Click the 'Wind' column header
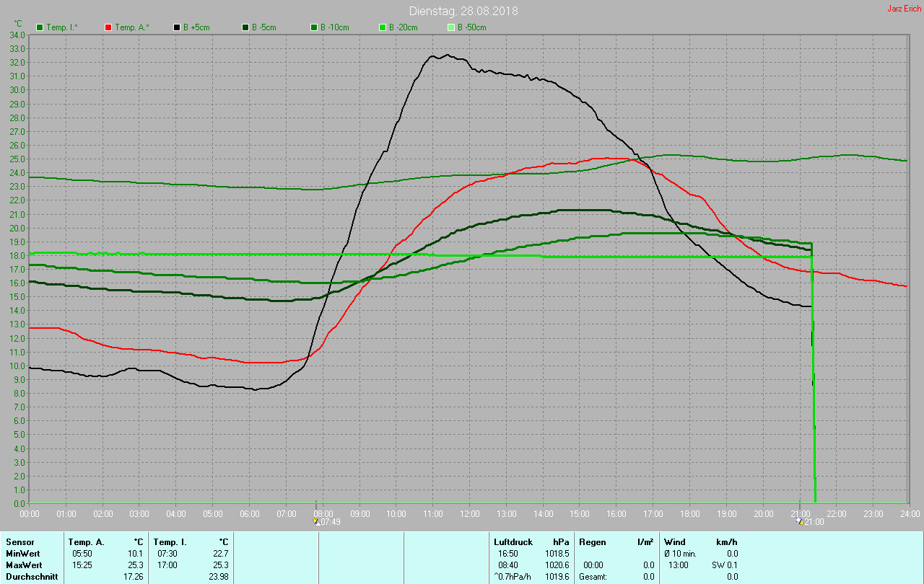The width and height of the screenshot is (924, 584). [674, 541]
